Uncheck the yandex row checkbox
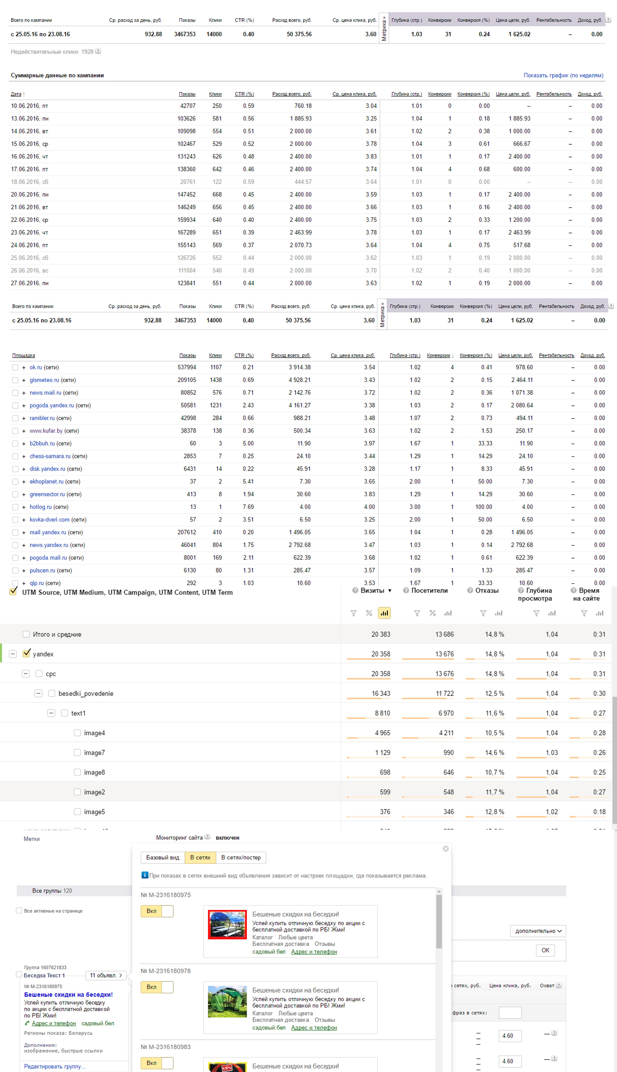Image resolution: width=617 pixels, height=1072 pixels. 26,653
